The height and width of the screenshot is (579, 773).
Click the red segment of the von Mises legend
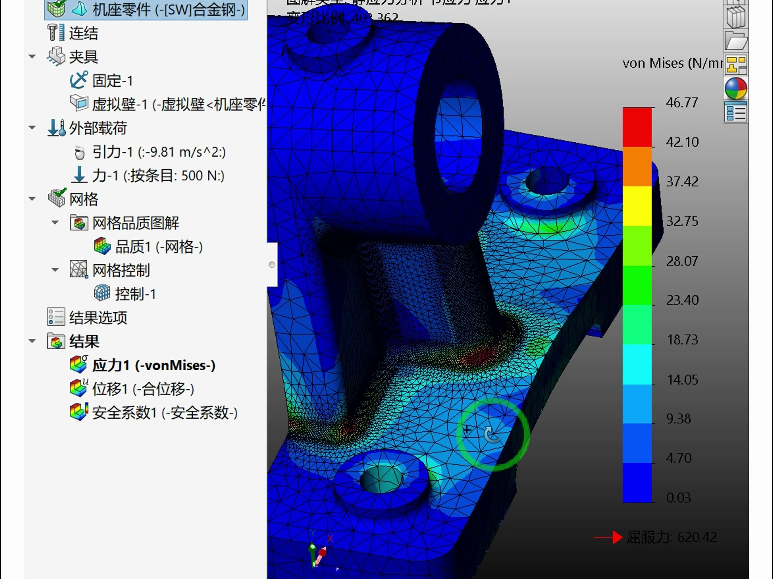[638, 127]
